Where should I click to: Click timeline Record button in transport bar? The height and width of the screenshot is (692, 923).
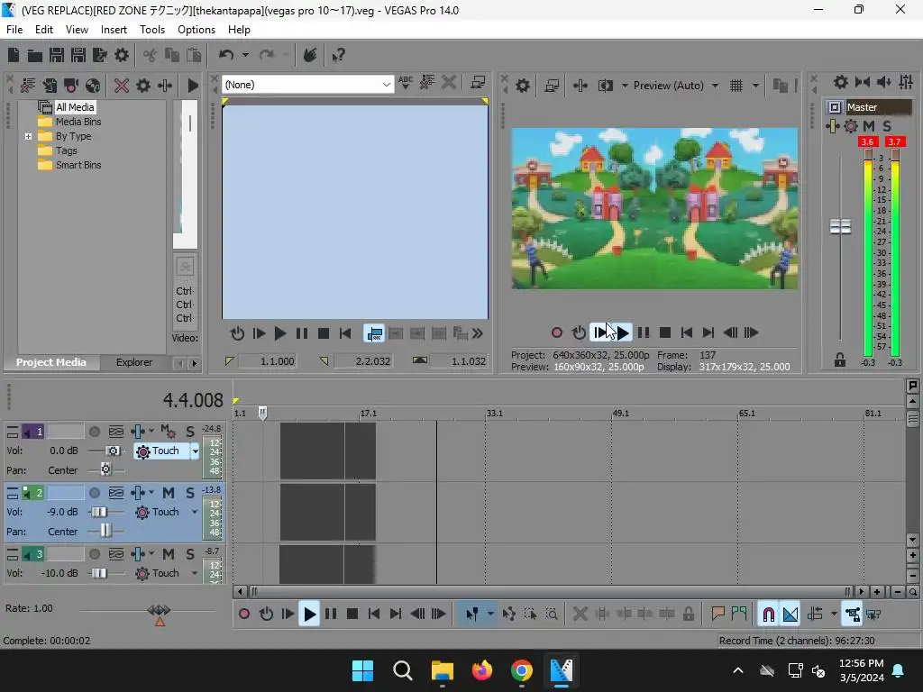(x=244, y=615)
